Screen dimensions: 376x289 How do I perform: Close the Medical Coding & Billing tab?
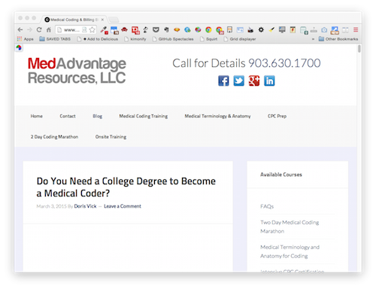tap(102, 20)
